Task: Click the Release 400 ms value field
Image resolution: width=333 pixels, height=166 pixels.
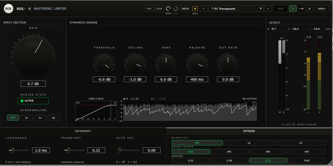Action: pyautogui.click(x=197, y=79)
